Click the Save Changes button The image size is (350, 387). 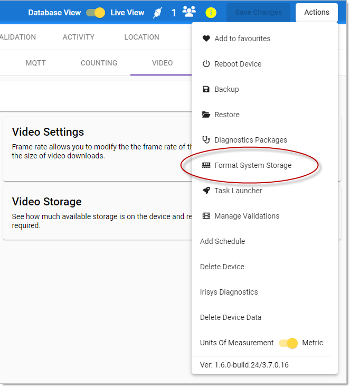tap(259, 12)
